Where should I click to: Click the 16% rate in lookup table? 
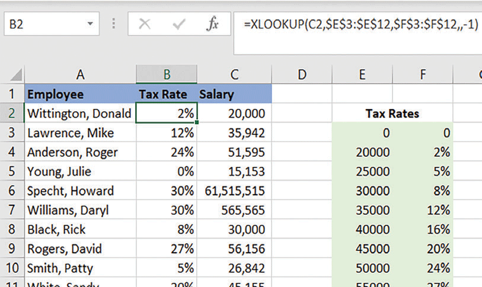[x=423, y=230]
